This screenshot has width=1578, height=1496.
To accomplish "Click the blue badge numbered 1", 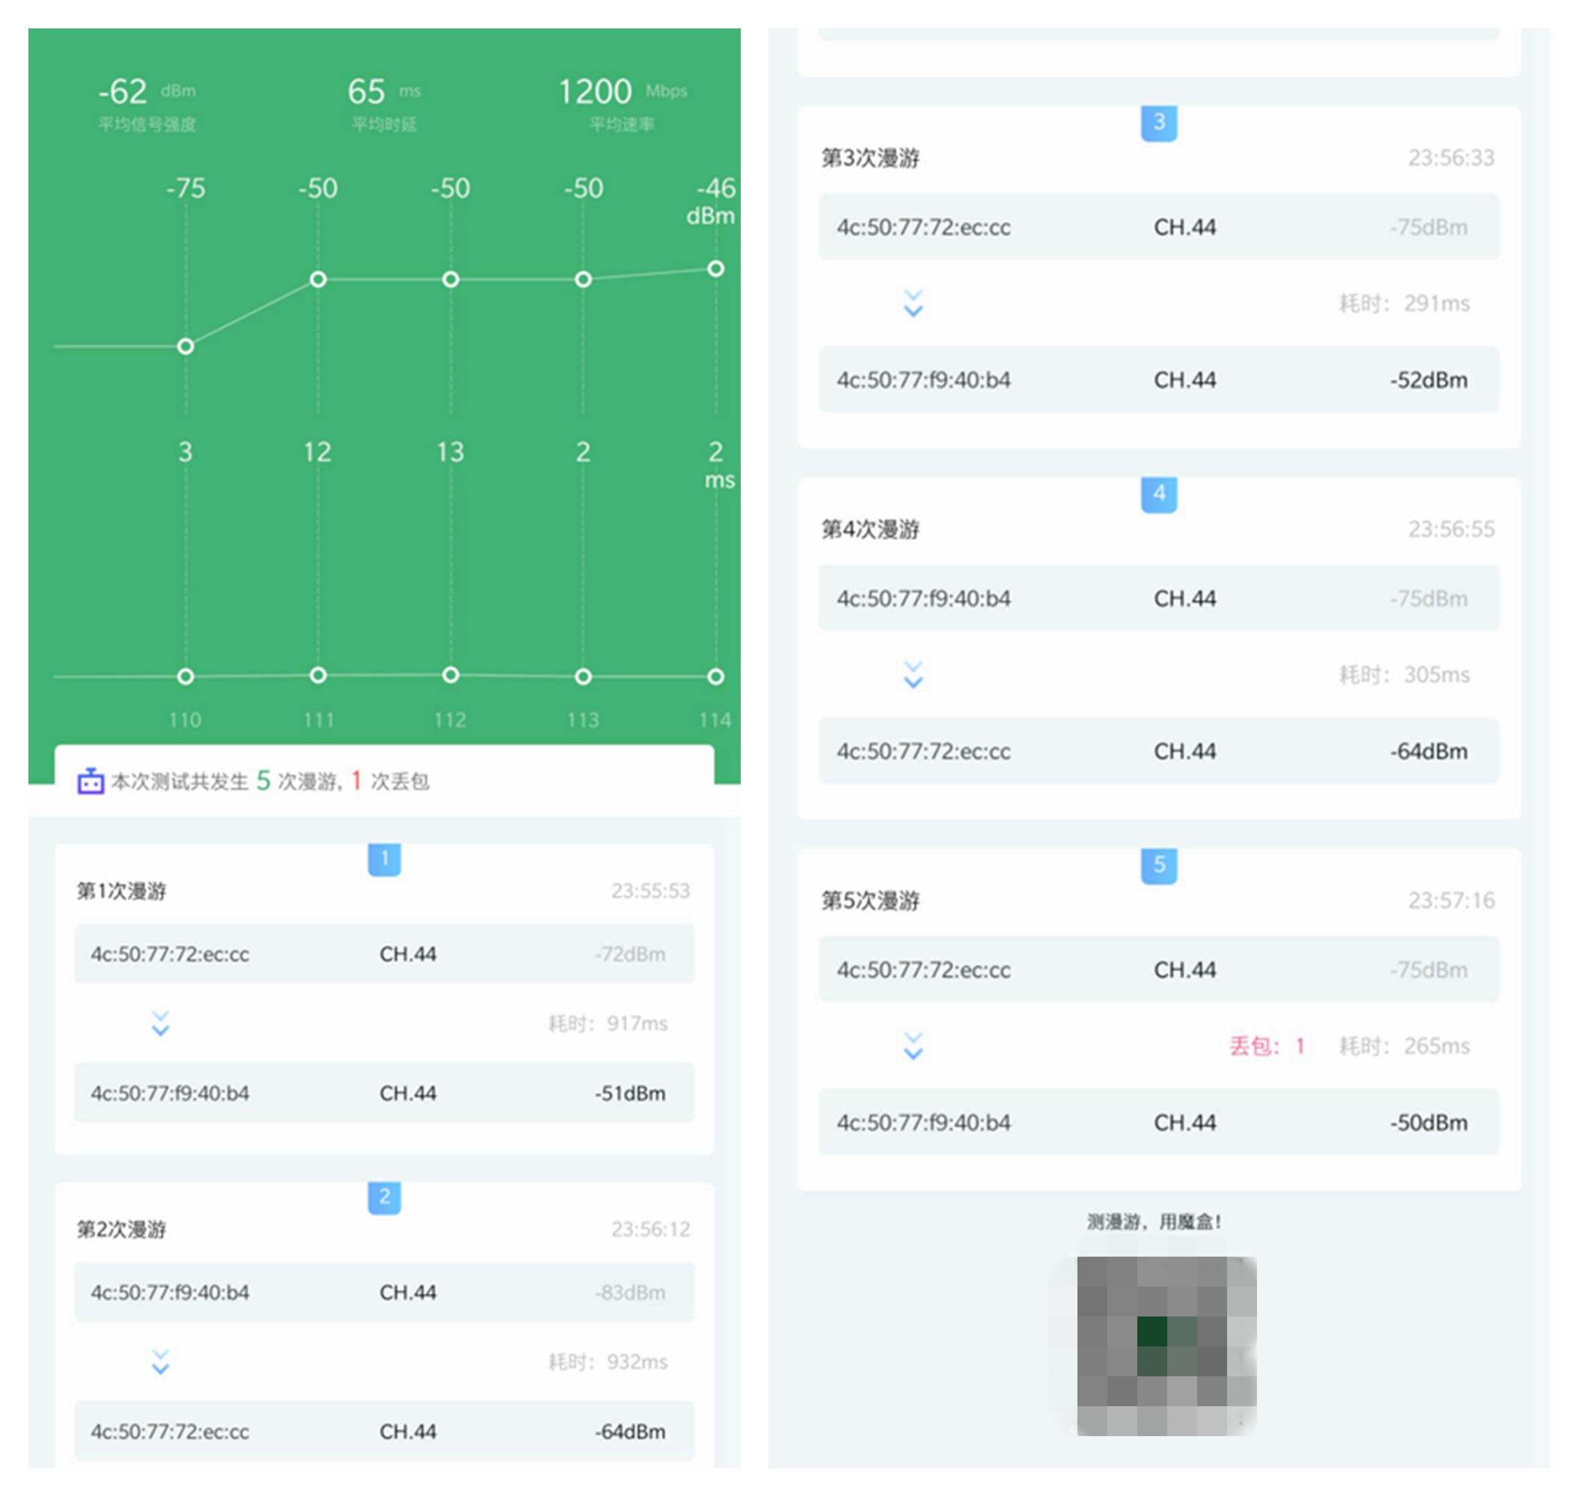I will click(x=384, y=859).
